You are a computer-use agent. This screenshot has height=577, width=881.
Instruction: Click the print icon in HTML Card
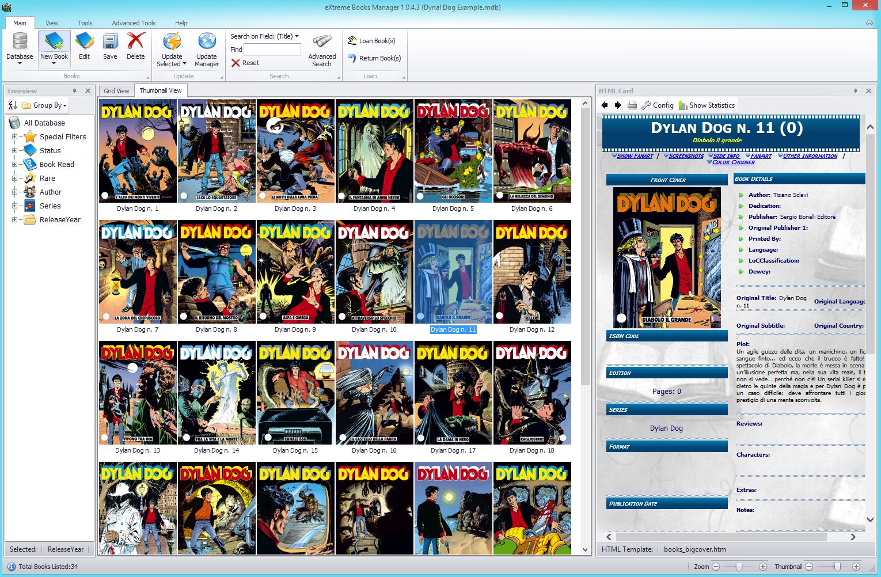pos(632,105)
